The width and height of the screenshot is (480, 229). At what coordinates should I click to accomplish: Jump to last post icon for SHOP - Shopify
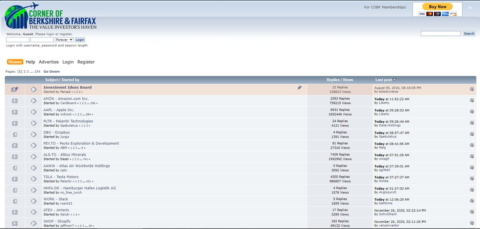tap(472, 223)
